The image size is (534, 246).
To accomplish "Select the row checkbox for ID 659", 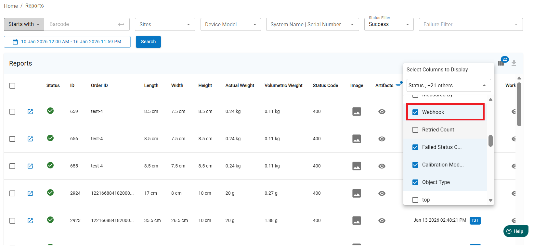I will point(12,112).
